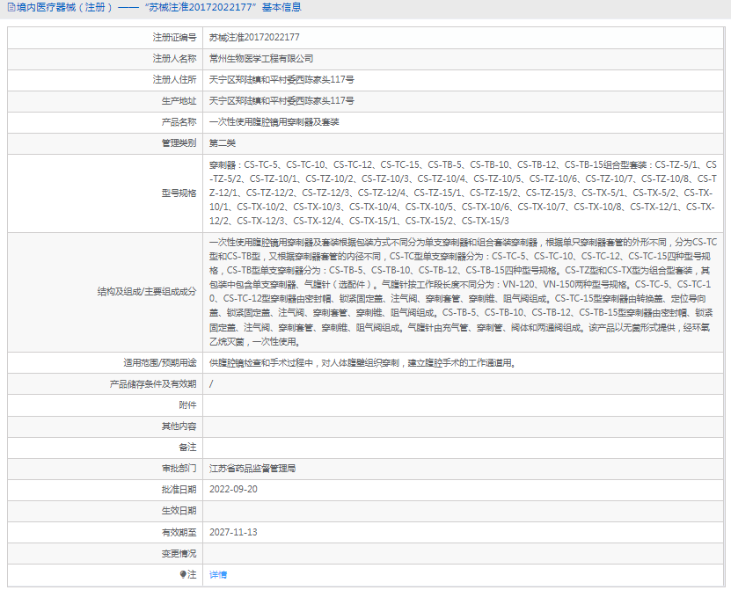Select expiry date 2027-11-13
731x590 pixels.
tap(233, 532)
